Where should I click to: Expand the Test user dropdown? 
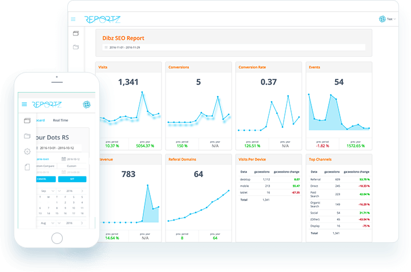click(x=391, y=19)
